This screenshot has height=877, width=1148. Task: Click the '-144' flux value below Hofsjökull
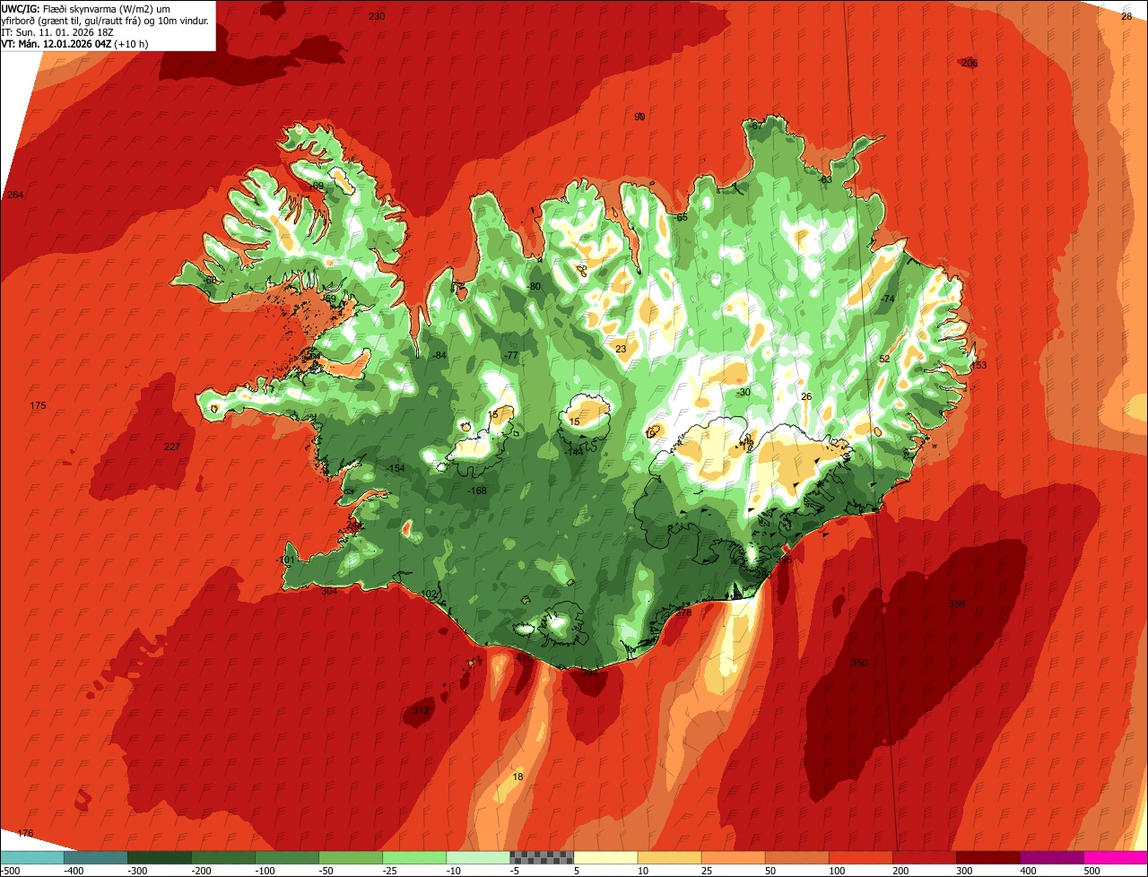(574, 451)
